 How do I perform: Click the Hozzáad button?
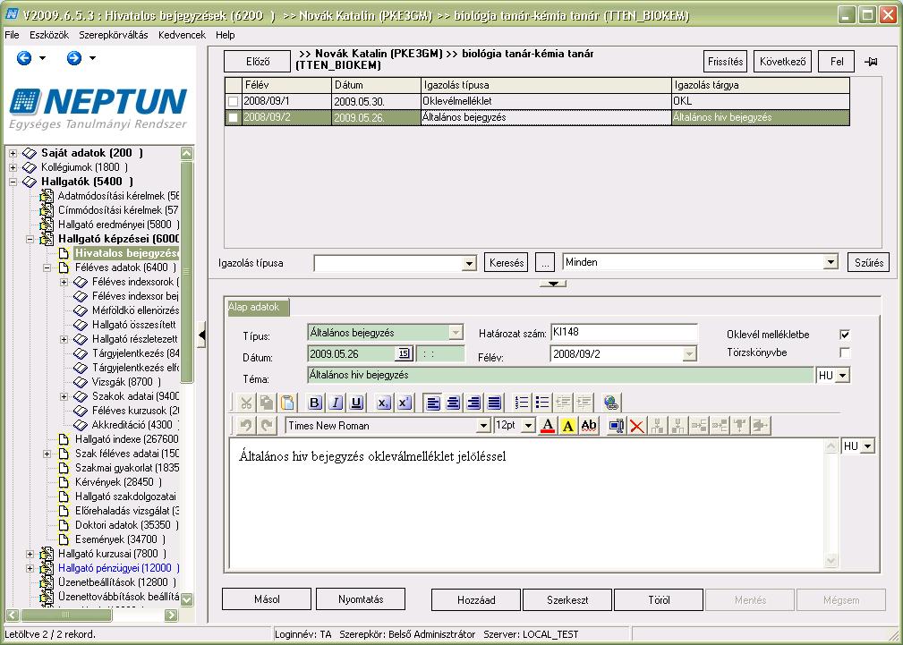point(476,599)
